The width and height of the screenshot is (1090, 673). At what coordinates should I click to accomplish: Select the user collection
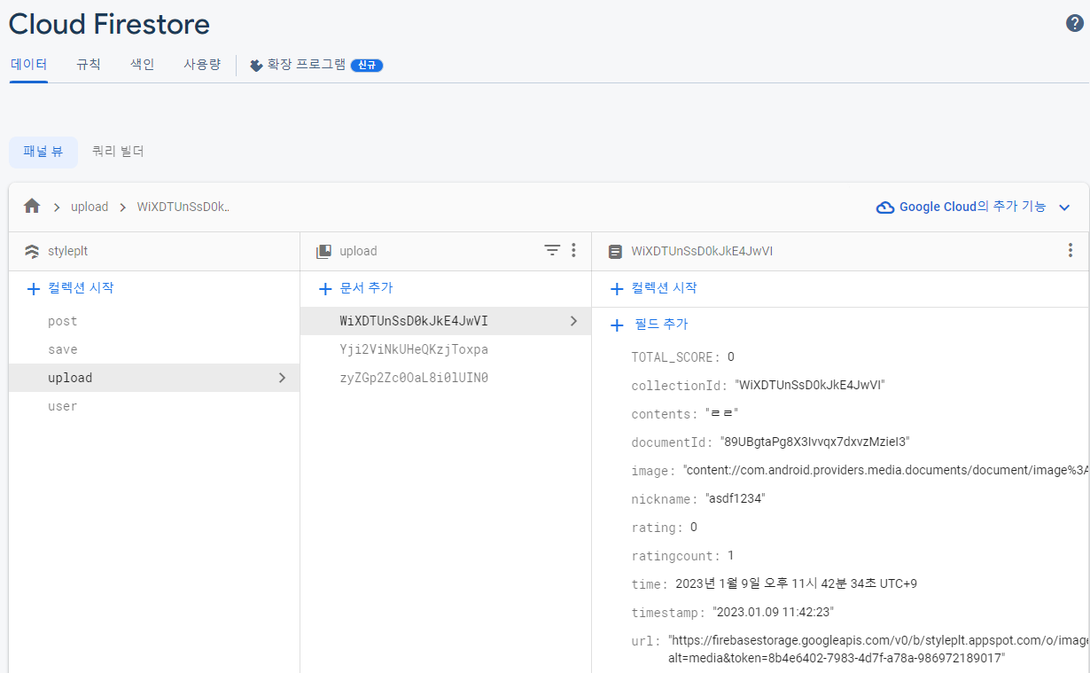coord(154,406)
